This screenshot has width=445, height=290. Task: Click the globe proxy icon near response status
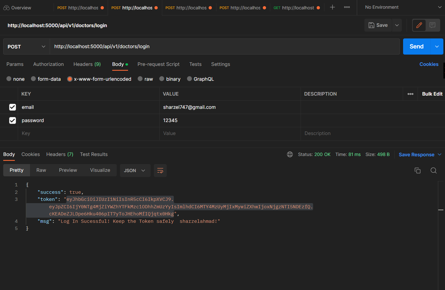(290, 154)
